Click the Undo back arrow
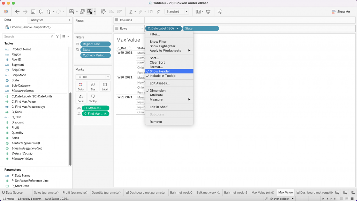 pos(17,11)
